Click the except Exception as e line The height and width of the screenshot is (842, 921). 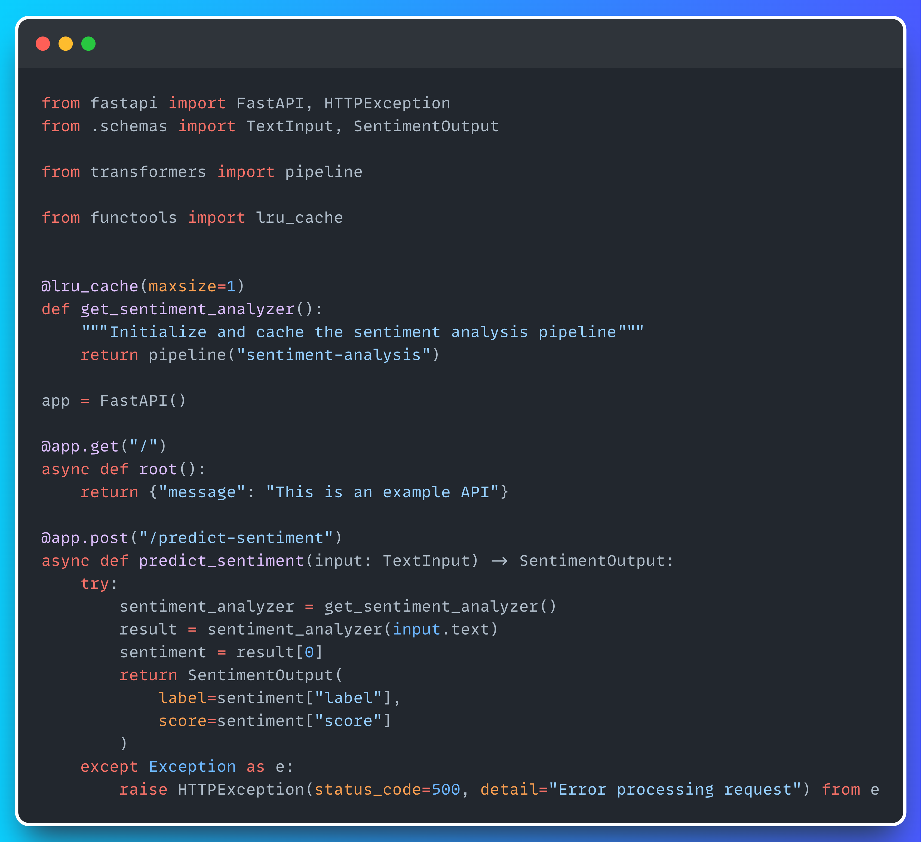pos(186,766)
